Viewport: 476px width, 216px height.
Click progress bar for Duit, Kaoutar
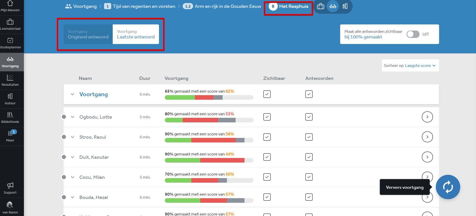(x=209, y=160)
